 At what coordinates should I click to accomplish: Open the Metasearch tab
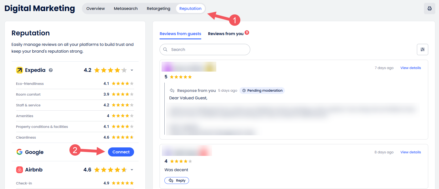pos(126,8)
